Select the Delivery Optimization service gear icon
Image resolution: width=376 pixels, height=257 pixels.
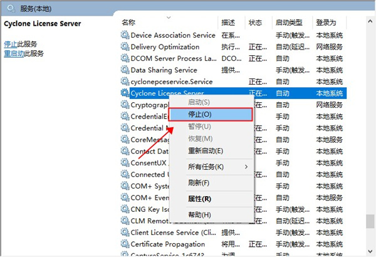125,47
